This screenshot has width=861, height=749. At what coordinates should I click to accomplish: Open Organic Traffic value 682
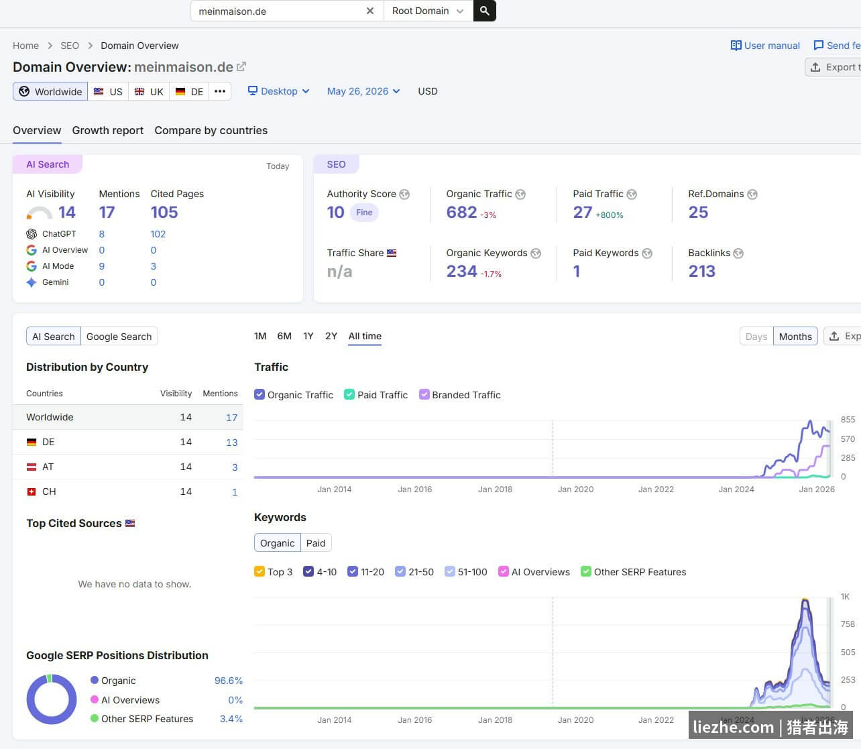(x=461, y=213)
